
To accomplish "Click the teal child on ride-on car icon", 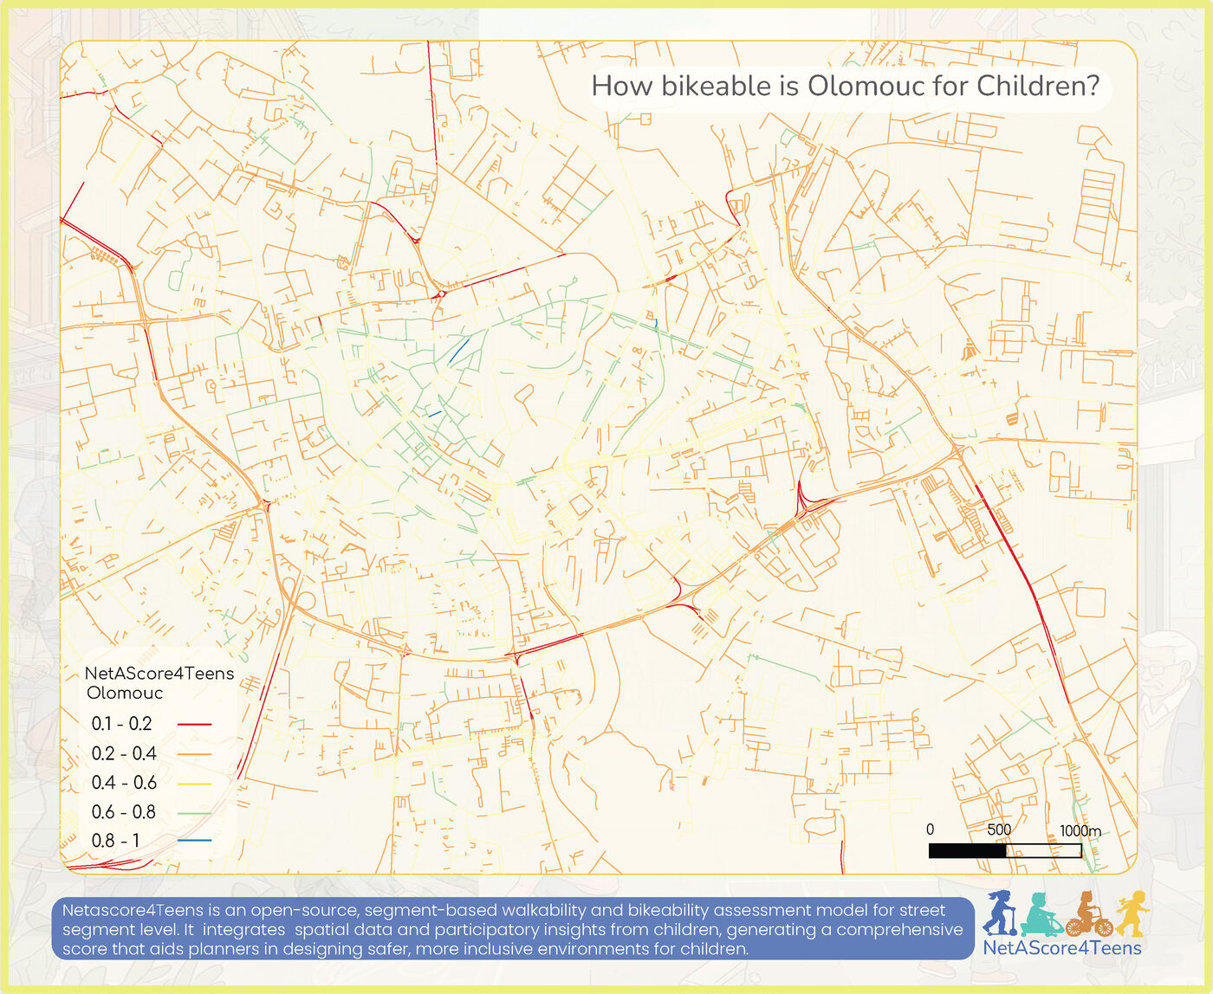I will [1042, 915].
